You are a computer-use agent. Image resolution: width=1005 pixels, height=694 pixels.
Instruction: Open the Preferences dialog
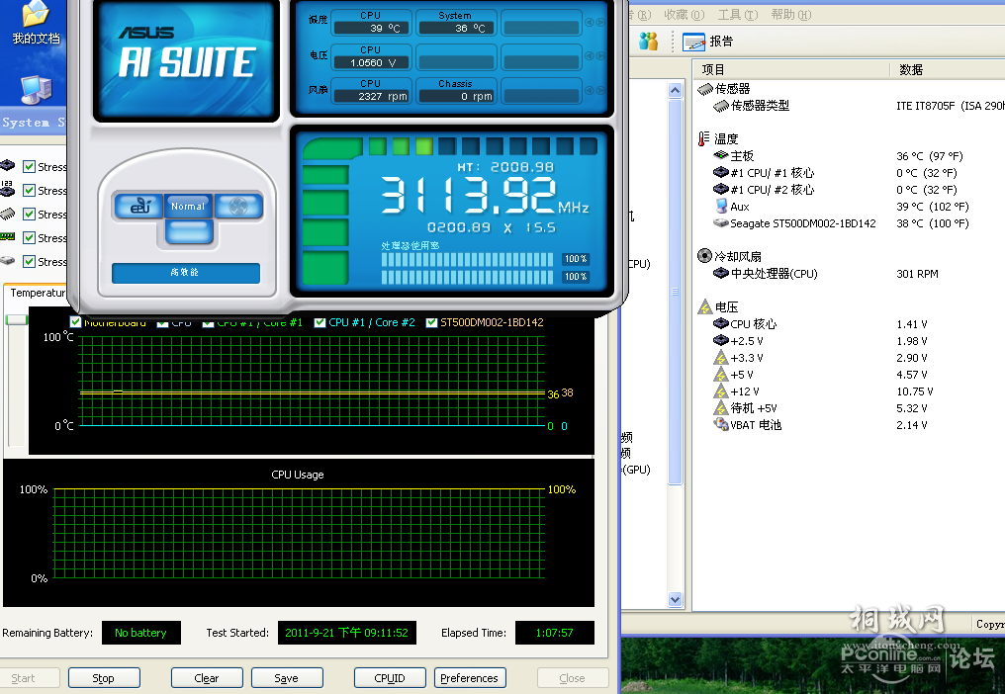click(x=470, y=678)
